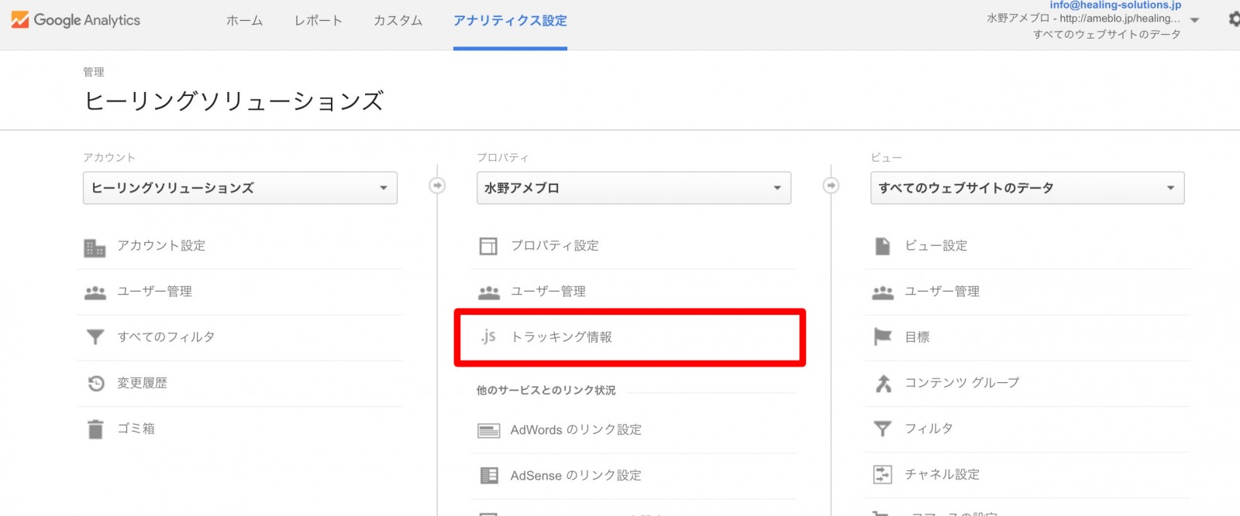Click the 目標 flag icon
Image resolution: width=1240 pixels, height=516 pixels.
click(883, 337)
